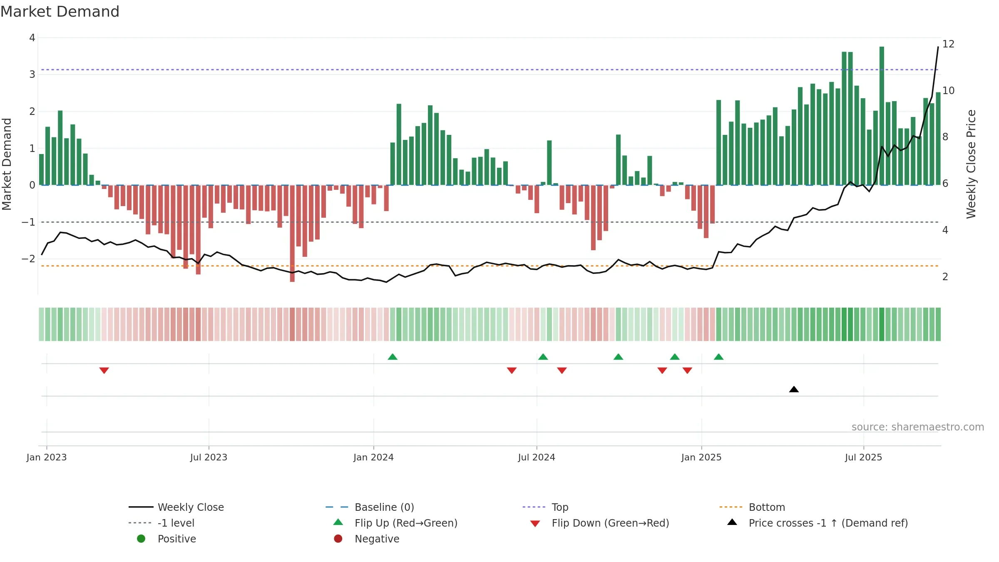Click the Baseline (0) legend entry

point(370,507)
